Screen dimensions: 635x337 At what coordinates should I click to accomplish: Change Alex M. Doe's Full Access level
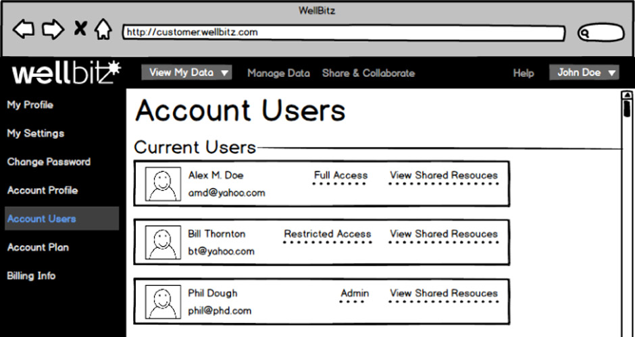coord(340,176)
